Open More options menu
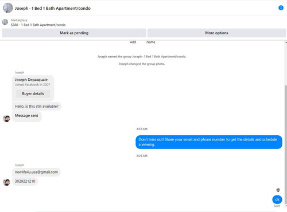287x212 pixels. point(216,33)
